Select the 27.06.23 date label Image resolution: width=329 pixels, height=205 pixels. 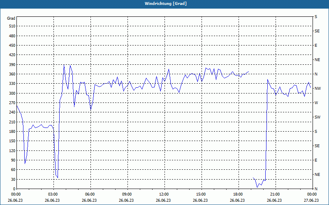[x=311, y=200]
